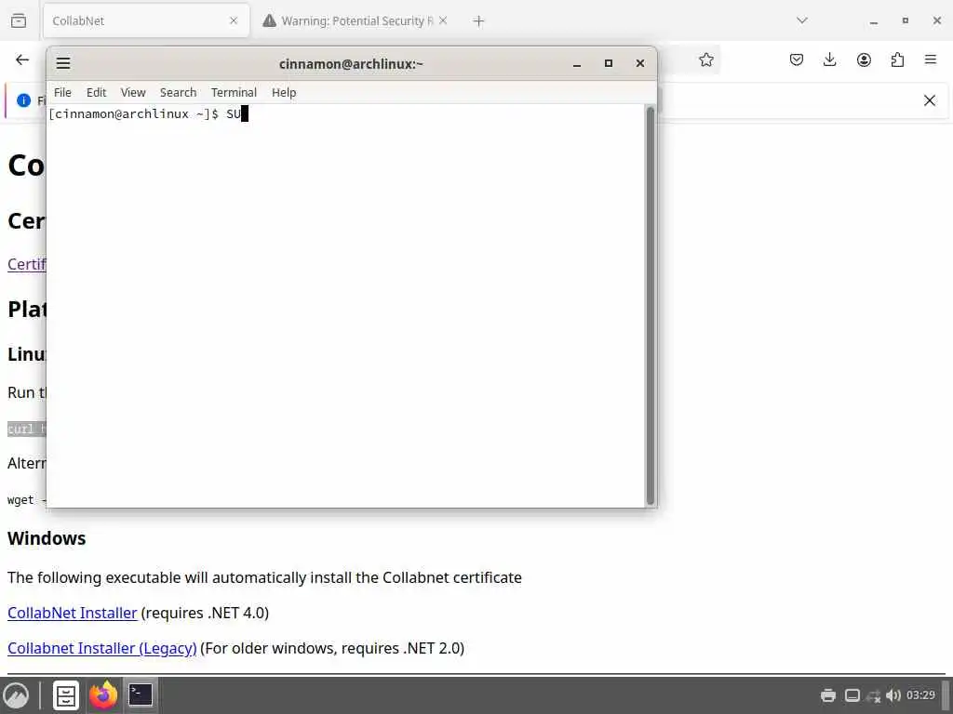
Task: Close the Security Risk warning tab
Action: pos(443,20)
